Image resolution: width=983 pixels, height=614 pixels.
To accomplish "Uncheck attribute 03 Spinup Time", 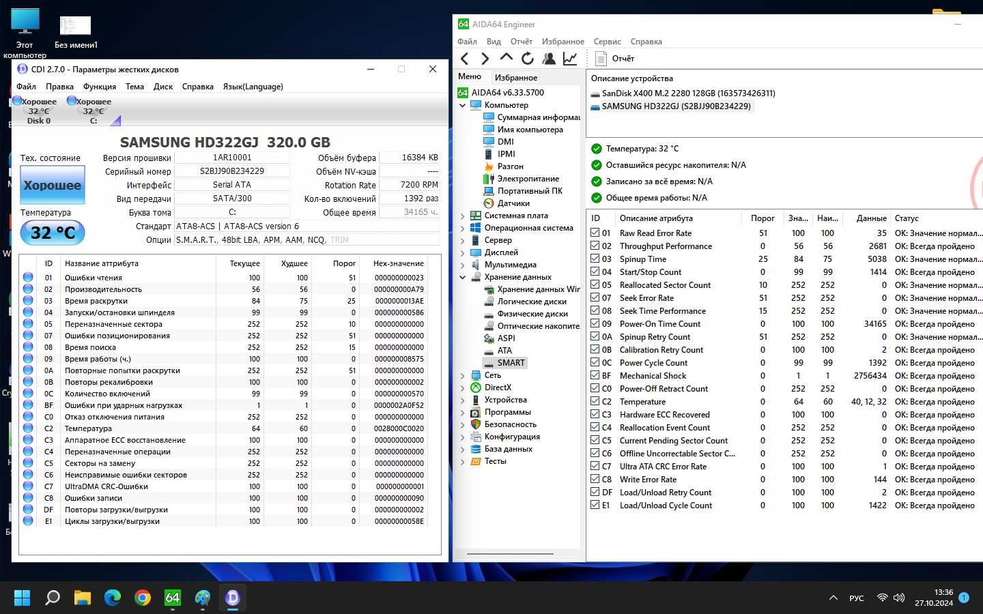I will pyautogui.click(x=595, y=259).
